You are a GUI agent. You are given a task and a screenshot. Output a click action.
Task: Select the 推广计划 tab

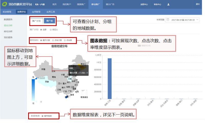click(36, 21)
